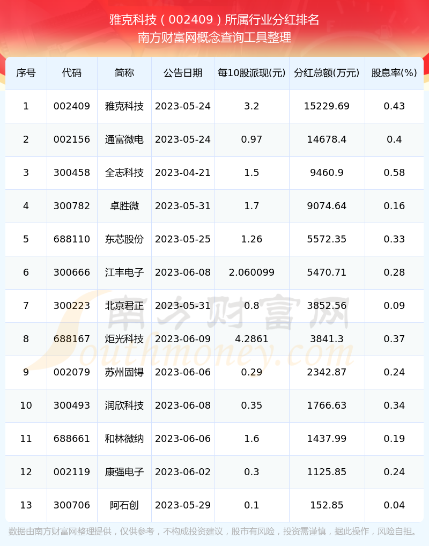
Task: Click the 股息率(%) column header
Action: pos(394,73)
